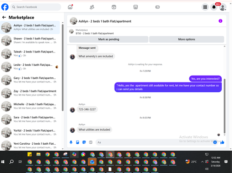
Task: Click Mark as pending button
Action: tap(109, 39)
